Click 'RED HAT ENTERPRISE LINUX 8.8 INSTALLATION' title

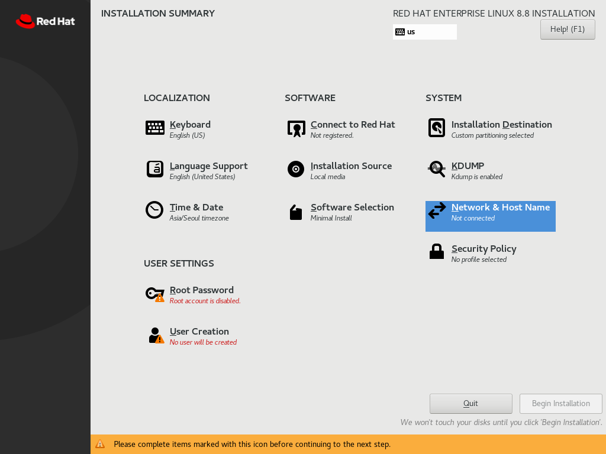click(494, 14)
